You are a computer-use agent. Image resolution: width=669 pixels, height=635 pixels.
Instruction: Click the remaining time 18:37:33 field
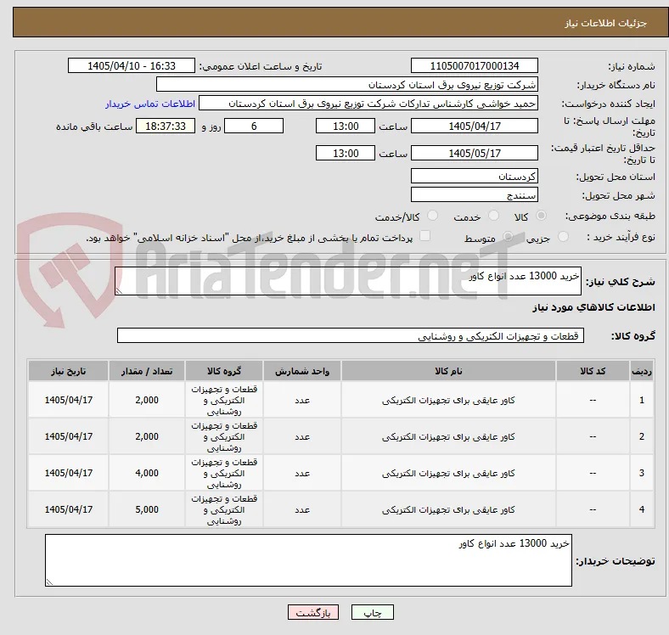pos(166,126)
